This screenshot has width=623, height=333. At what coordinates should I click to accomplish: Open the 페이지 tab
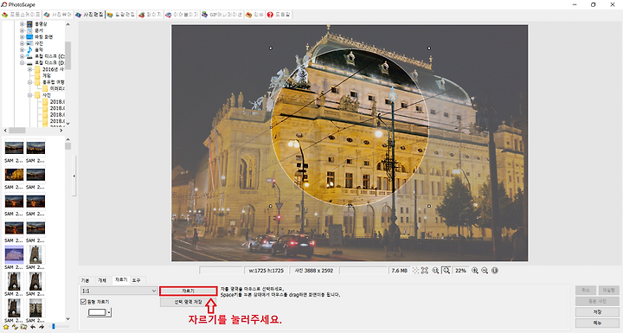(150, 15)
